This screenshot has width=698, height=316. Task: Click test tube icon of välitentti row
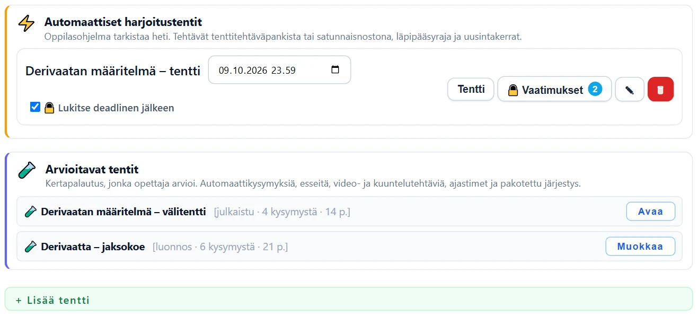click(x=31, y=212)
